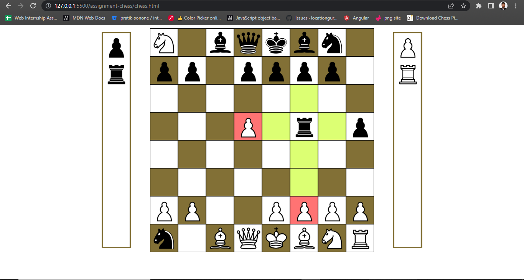Select the black knight in the bottom-left corner
524x280 pixels.
[164, 238]
